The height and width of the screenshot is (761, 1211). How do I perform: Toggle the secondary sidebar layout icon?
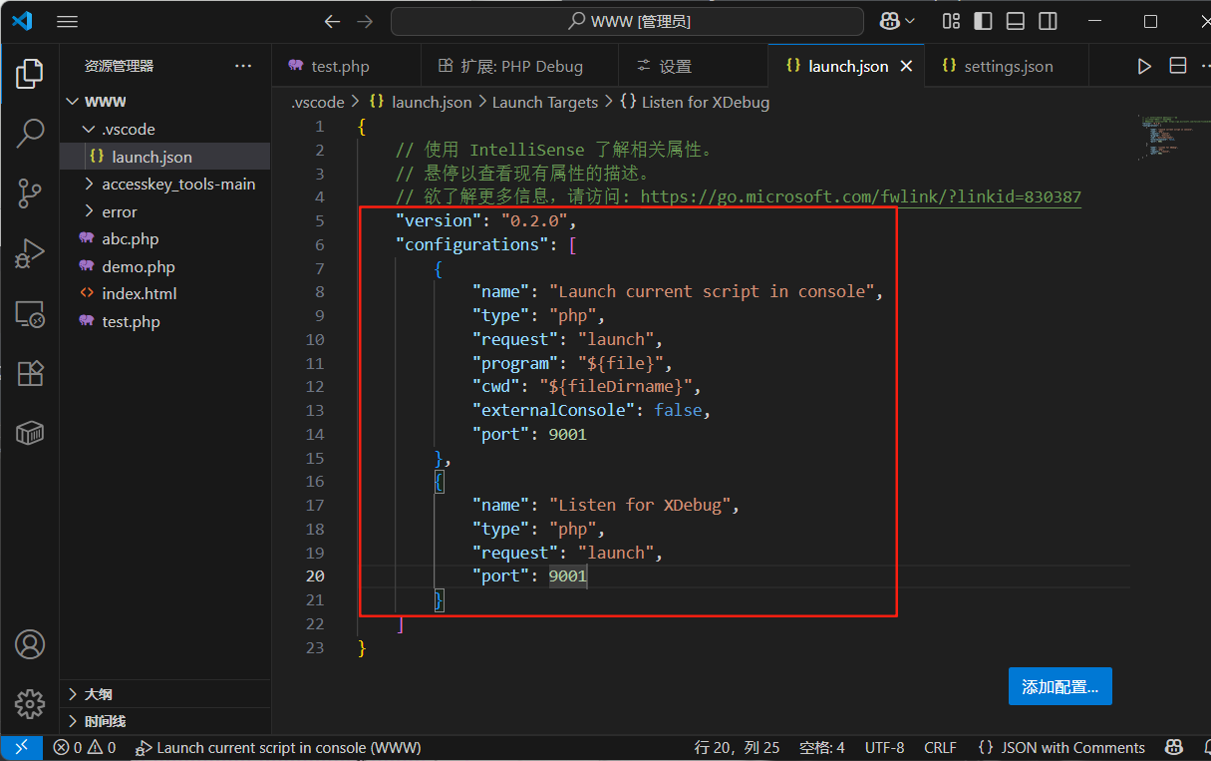tap(1047, 21)
